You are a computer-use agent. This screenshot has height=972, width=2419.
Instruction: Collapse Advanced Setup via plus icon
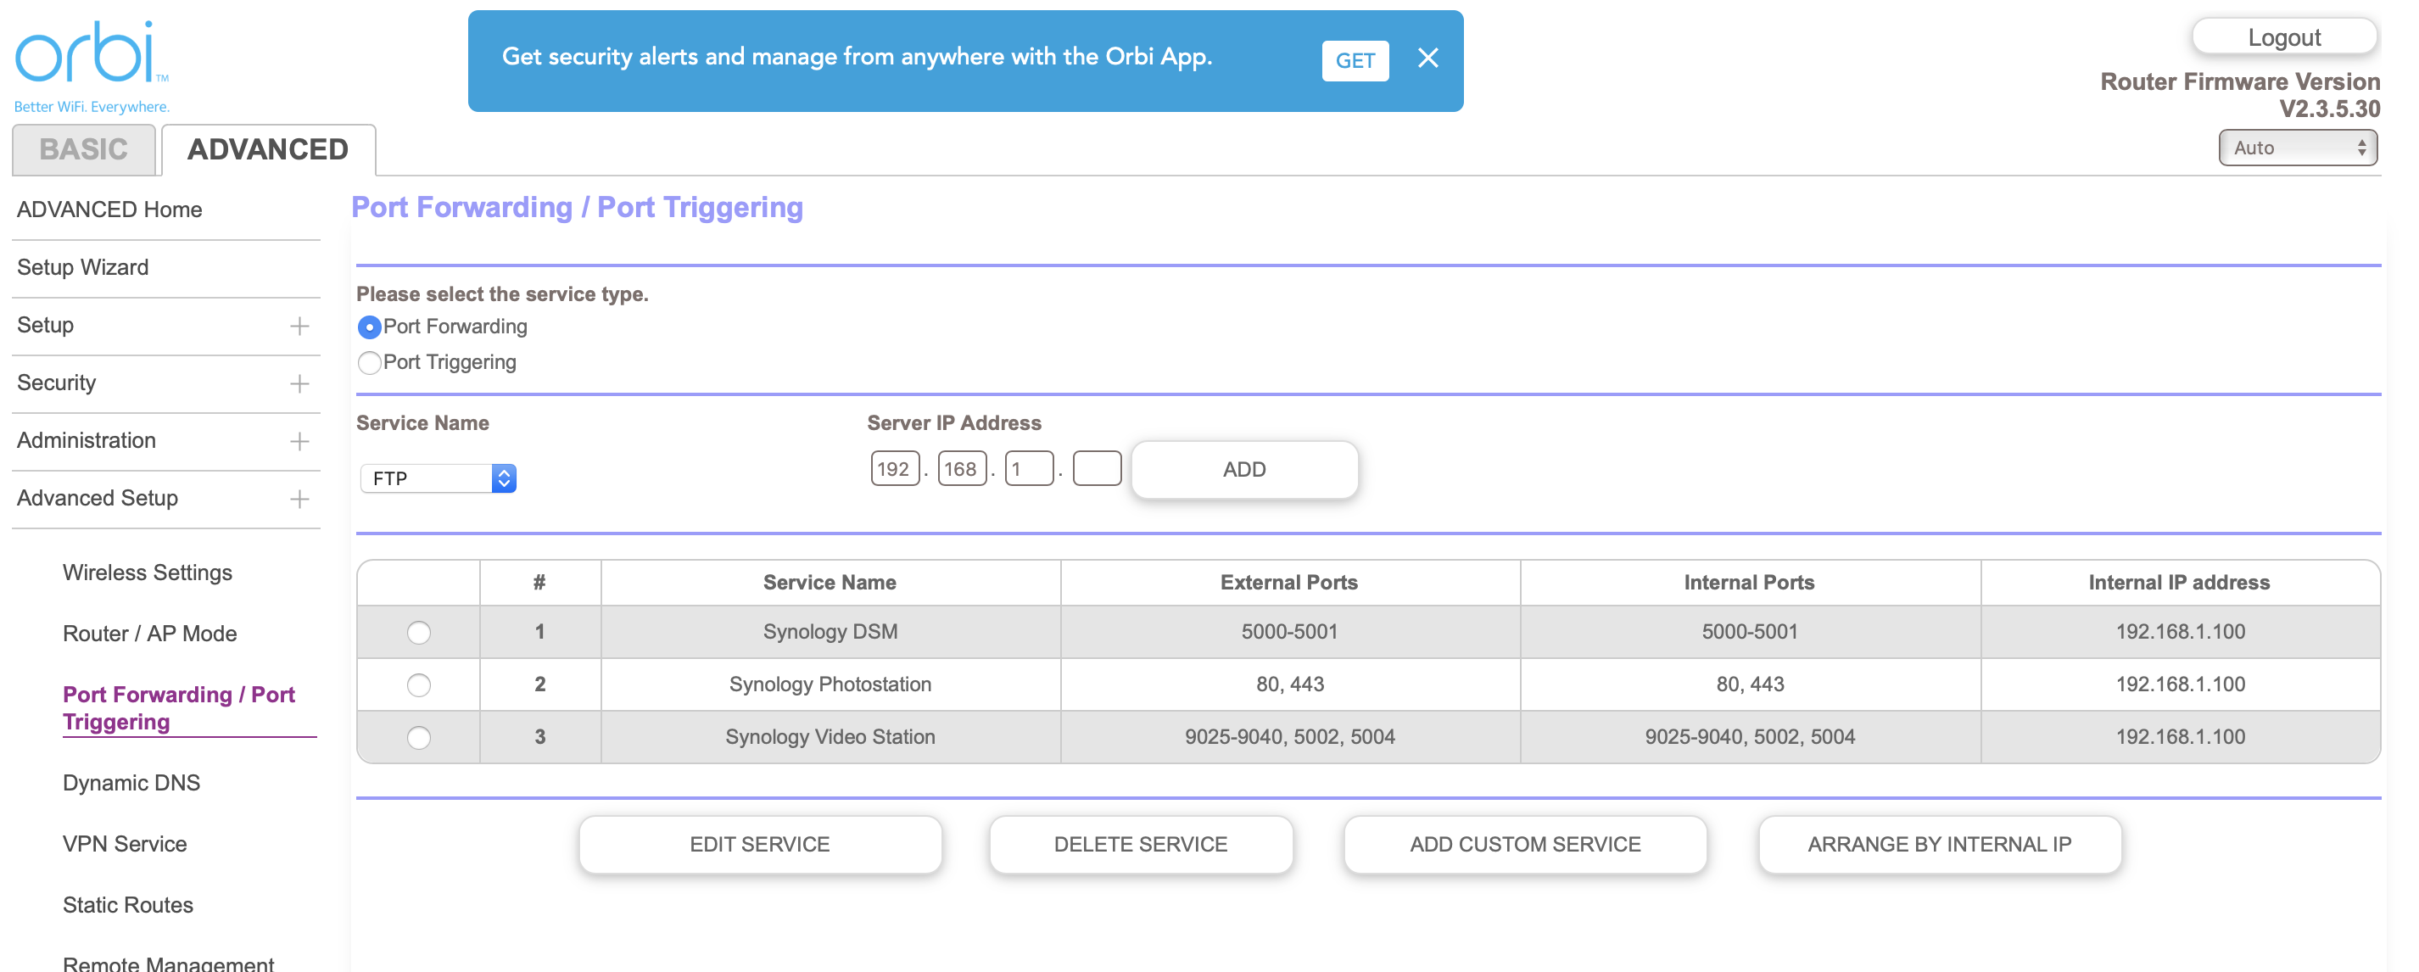coord(299,499)
